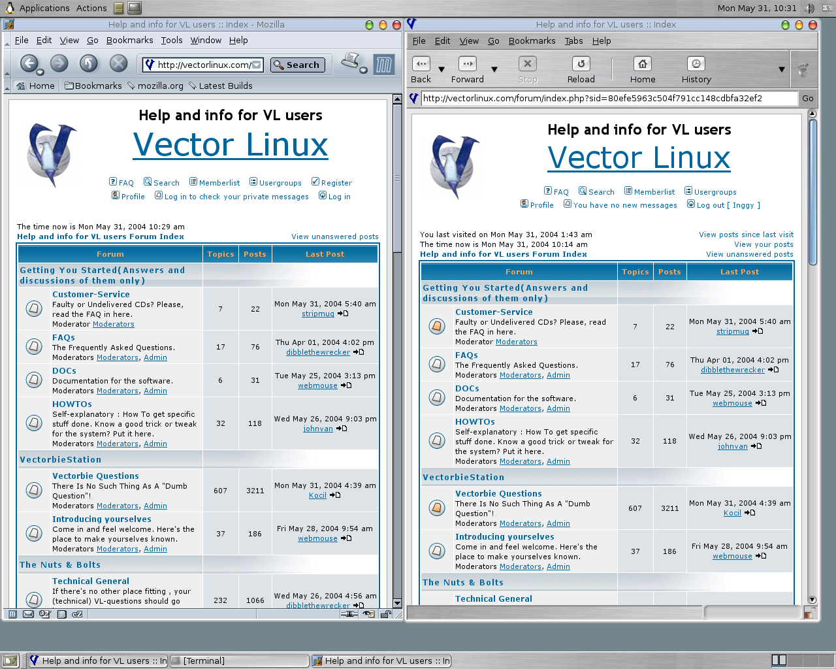Open the HOWTOs forum link in Epiphany

click(x=475, y=421)
